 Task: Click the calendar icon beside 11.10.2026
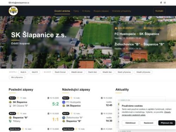48,113
